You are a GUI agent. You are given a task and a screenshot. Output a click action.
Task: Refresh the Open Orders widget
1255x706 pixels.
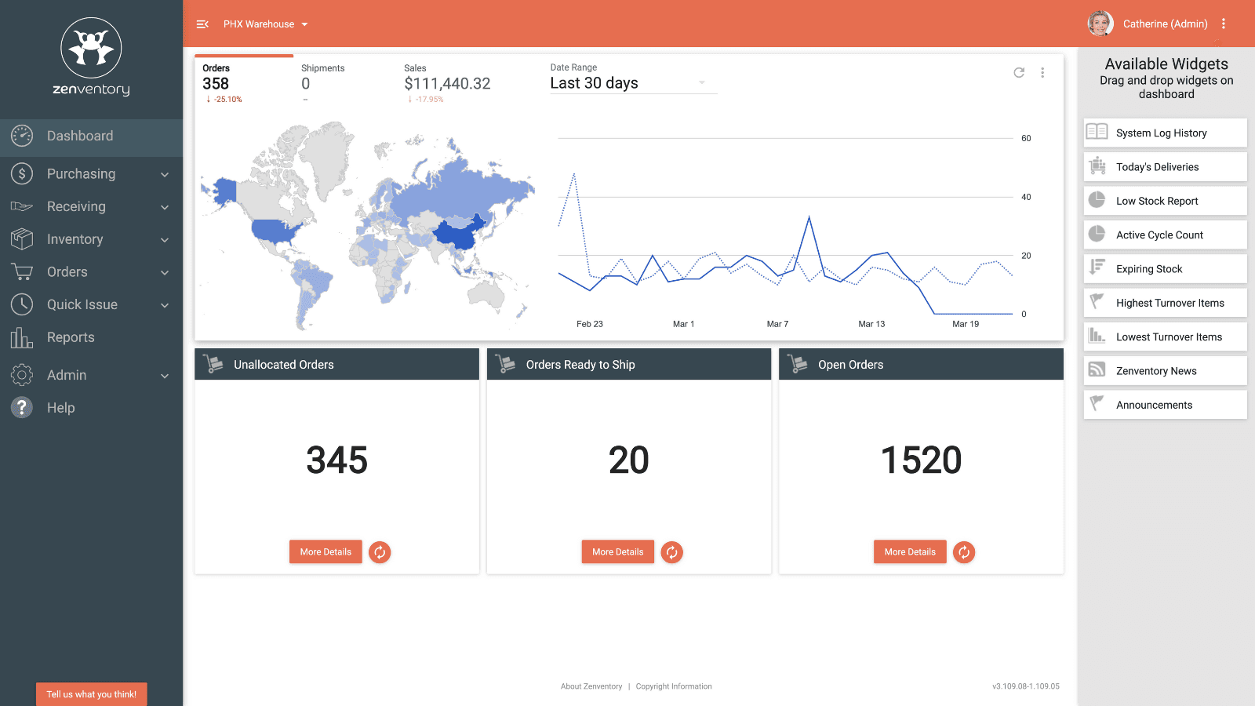point(964,552)
